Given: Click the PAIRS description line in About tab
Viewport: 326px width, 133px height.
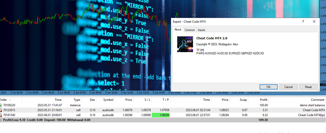Looking at the screenshot, I should [230, 53].
